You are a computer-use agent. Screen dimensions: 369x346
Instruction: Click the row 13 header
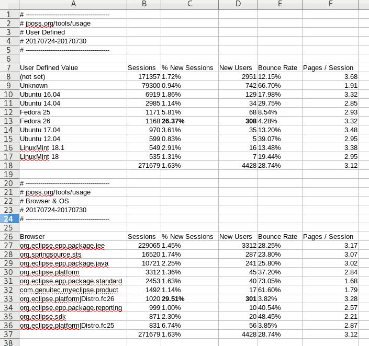[9, 121]
